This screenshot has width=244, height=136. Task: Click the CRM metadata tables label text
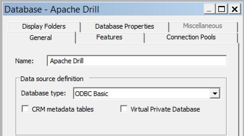pos(62,109)
